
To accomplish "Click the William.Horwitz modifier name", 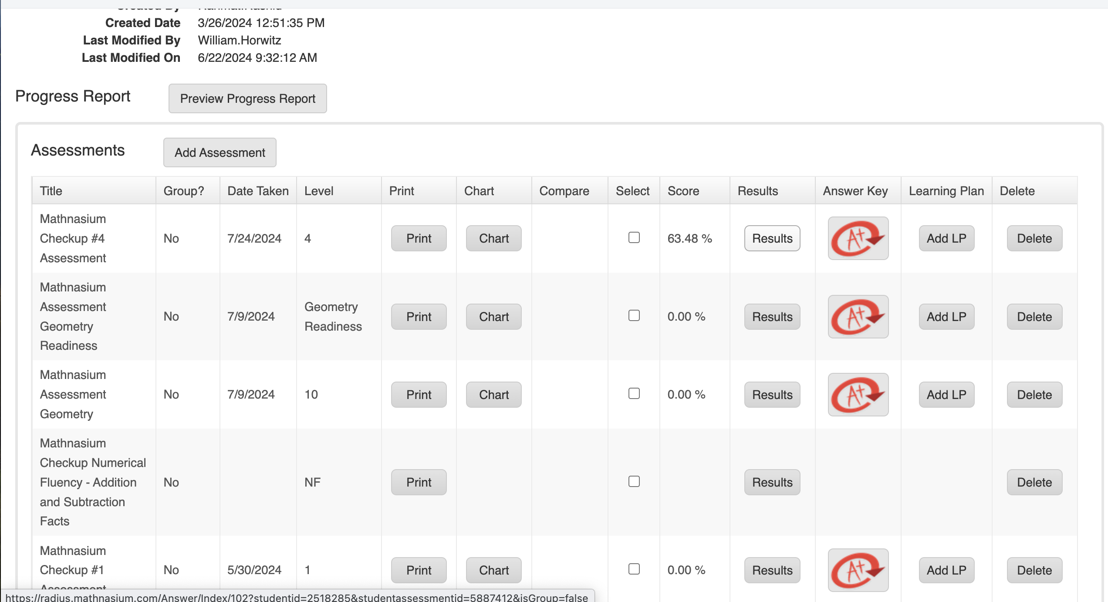I will pos(239,40).
